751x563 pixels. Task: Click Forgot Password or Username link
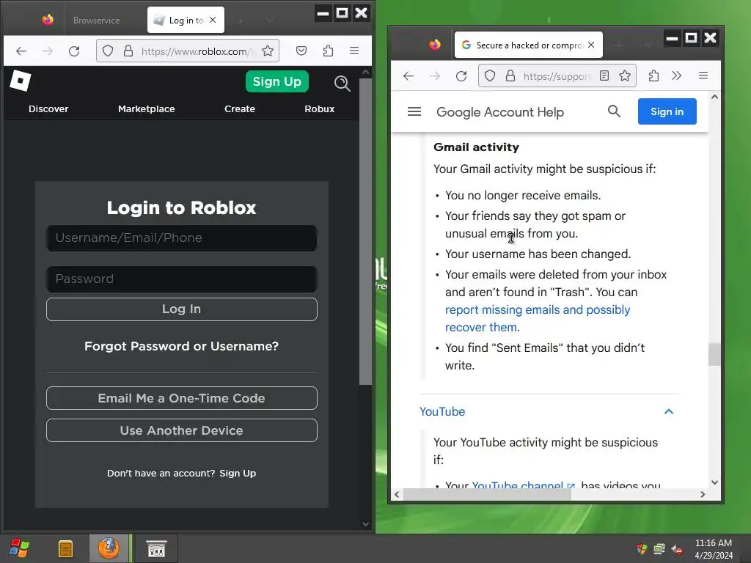point(182,346)
